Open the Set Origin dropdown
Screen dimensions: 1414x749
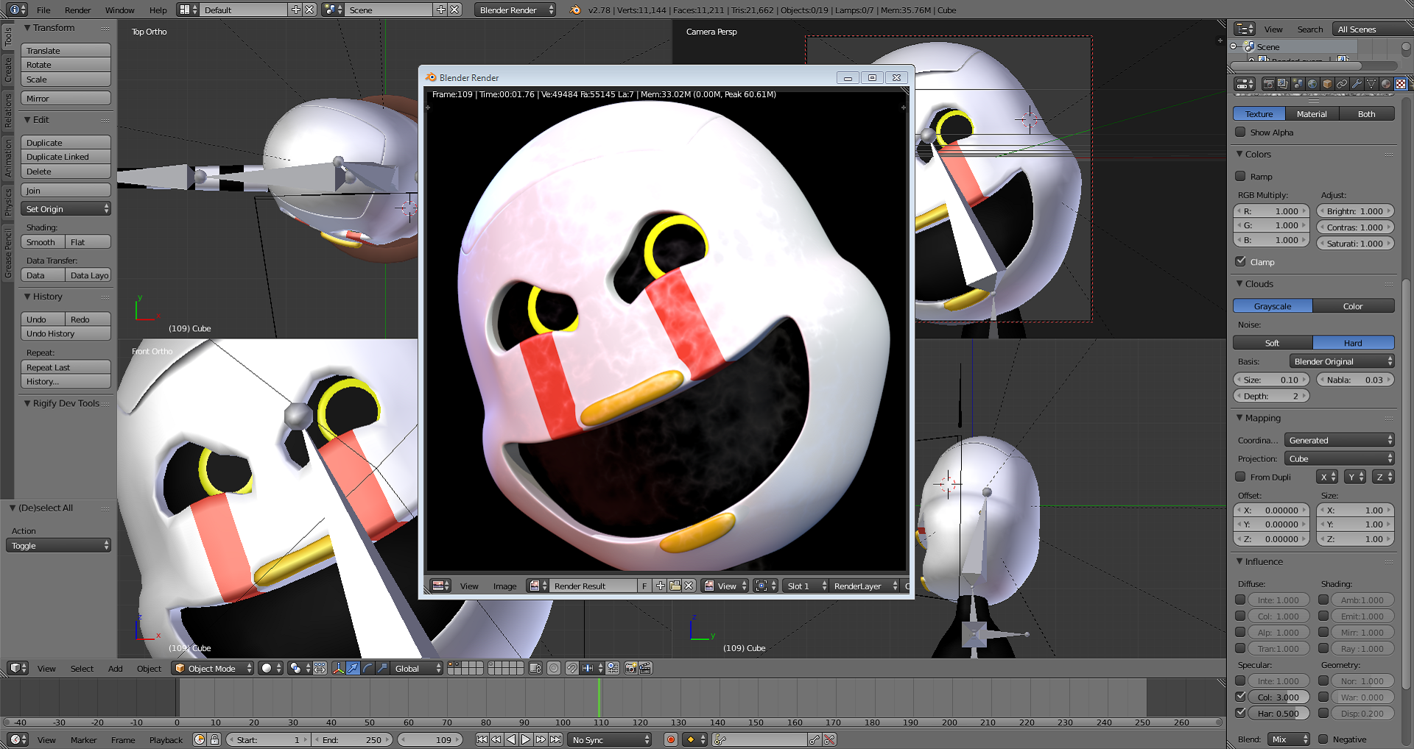66,209
